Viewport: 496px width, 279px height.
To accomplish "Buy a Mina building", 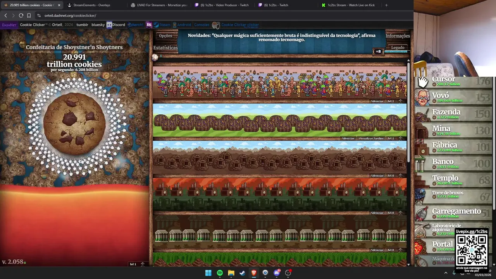I will point(453,131).
